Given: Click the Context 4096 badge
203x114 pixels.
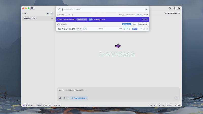Looking at the screenshot, I should (x=81, y=20).
